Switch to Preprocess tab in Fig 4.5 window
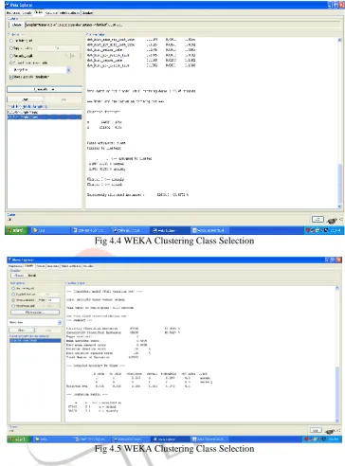345x466 pixels. pyautogui.click(x=15, y=266)
